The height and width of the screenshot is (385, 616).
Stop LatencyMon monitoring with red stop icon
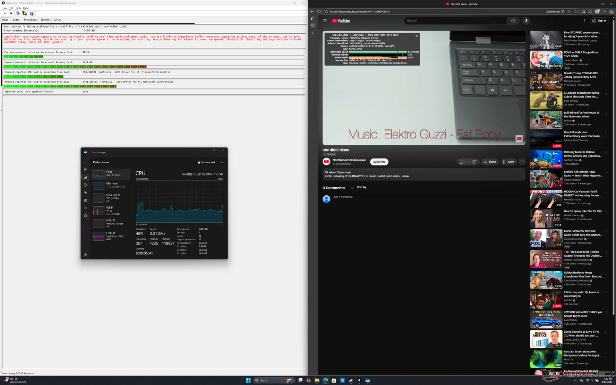click(11, 13)
